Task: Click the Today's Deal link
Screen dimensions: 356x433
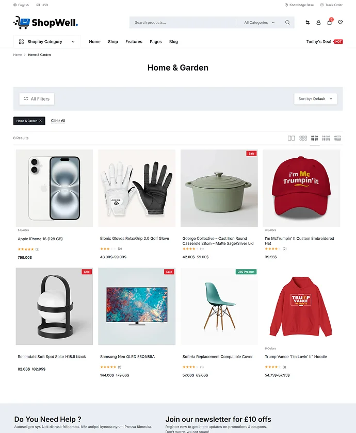Action: tap(319, 42)
